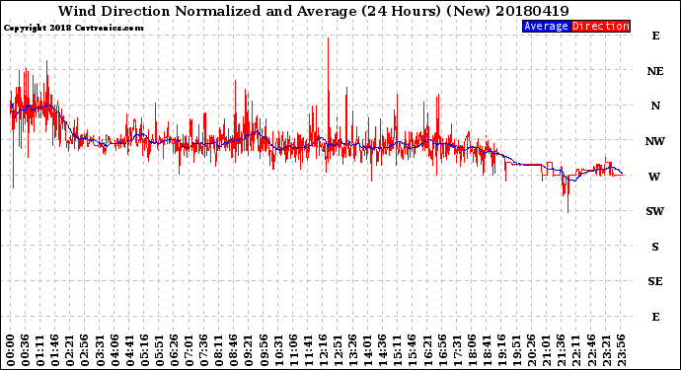The width and height of the screenshot is (681, 370).
Task: Click the 04:06 time axis label
Action: 114,350
